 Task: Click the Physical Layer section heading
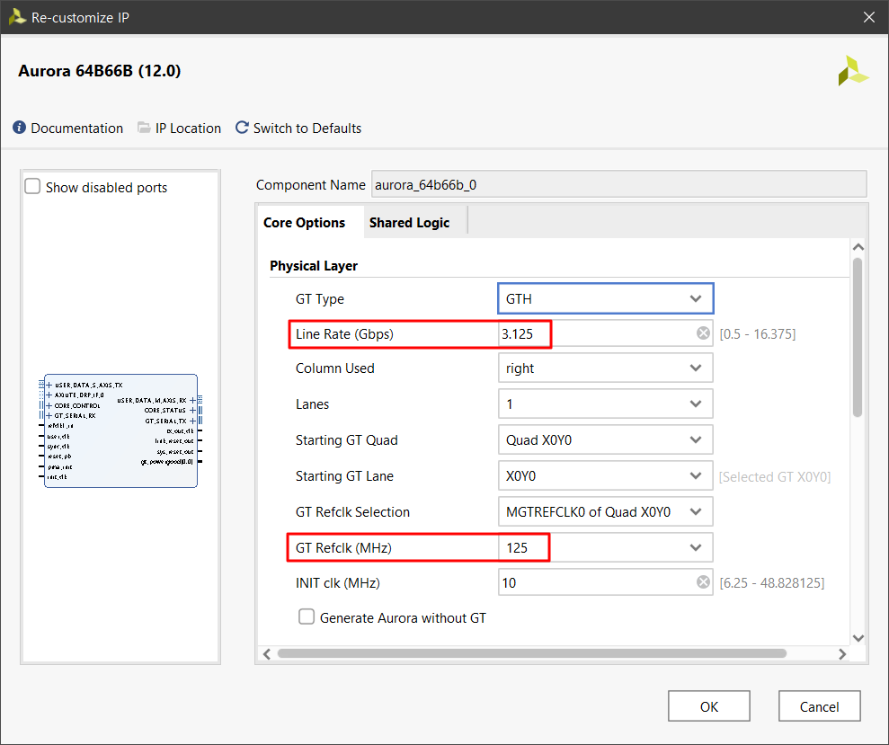point(314,265)
